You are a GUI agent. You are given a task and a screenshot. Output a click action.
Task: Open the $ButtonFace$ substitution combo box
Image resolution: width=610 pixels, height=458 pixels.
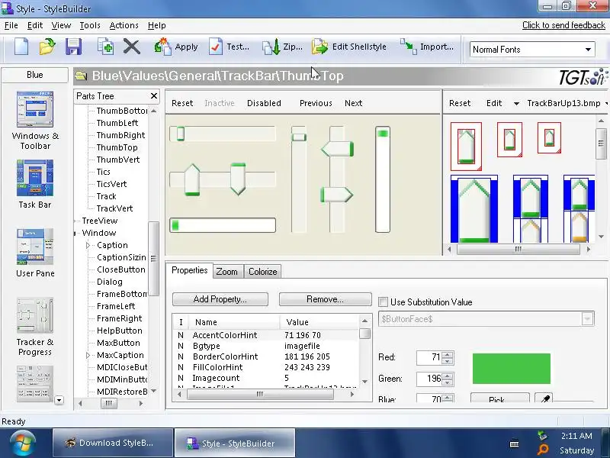pos(486,319)
